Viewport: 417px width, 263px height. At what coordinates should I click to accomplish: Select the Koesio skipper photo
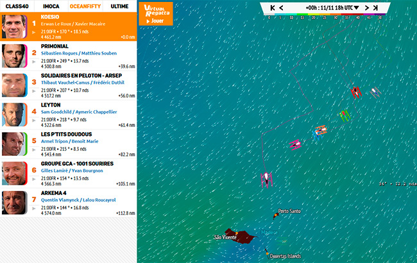pos(14,27)
